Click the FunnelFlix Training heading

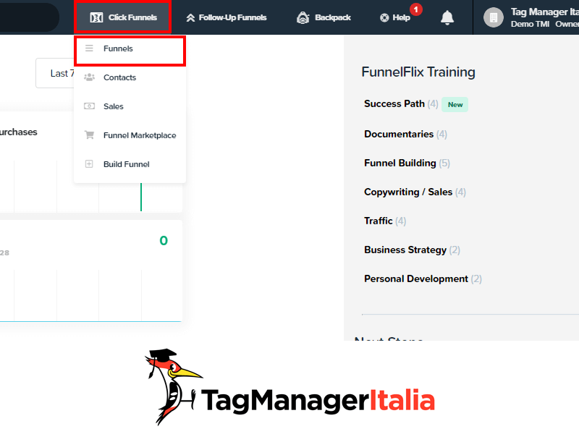[418, 72]
